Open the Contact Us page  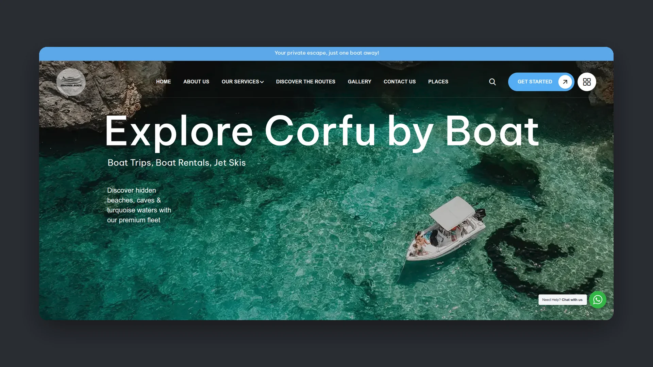400,82
